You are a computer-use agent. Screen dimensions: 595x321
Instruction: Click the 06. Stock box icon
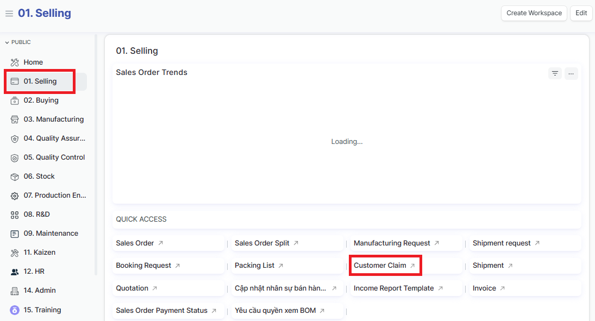15,177
